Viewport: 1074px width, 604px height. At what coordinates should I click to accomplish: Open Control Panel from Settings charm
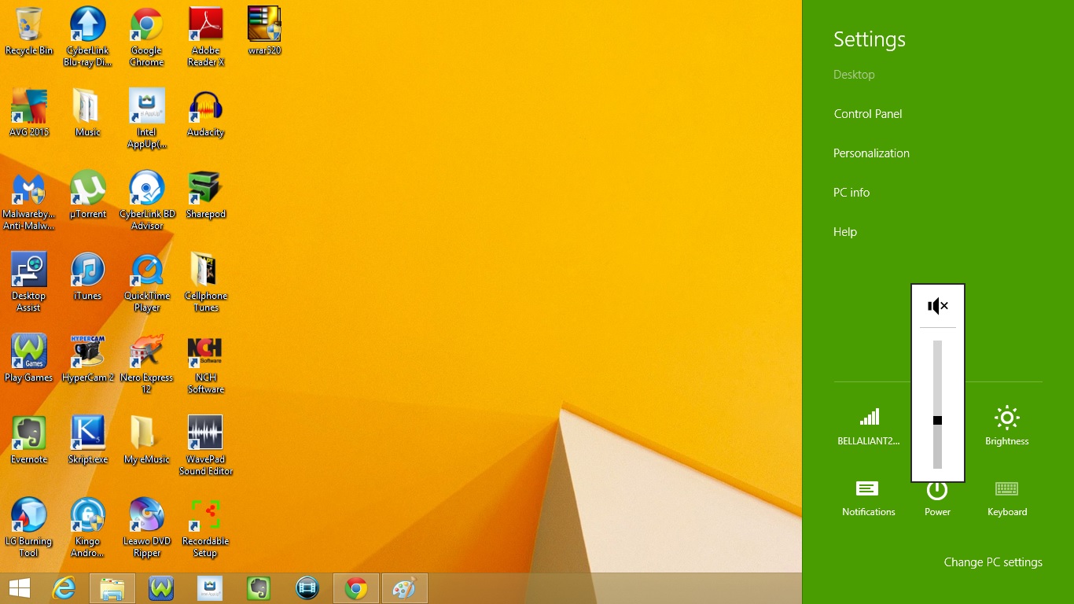pyautogui.click(x=868, y=114)
